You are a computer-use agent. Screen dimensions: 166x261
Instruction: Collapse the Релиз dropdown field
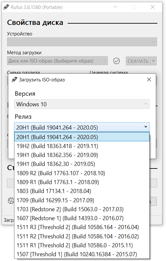[82, 127]
